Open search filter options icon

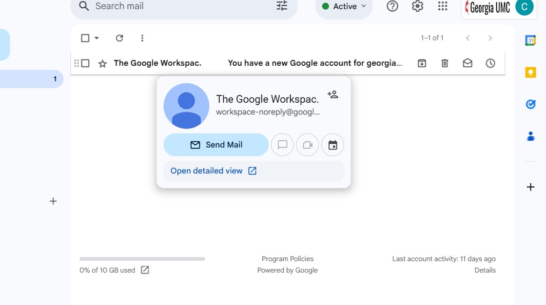click(282, 6)
